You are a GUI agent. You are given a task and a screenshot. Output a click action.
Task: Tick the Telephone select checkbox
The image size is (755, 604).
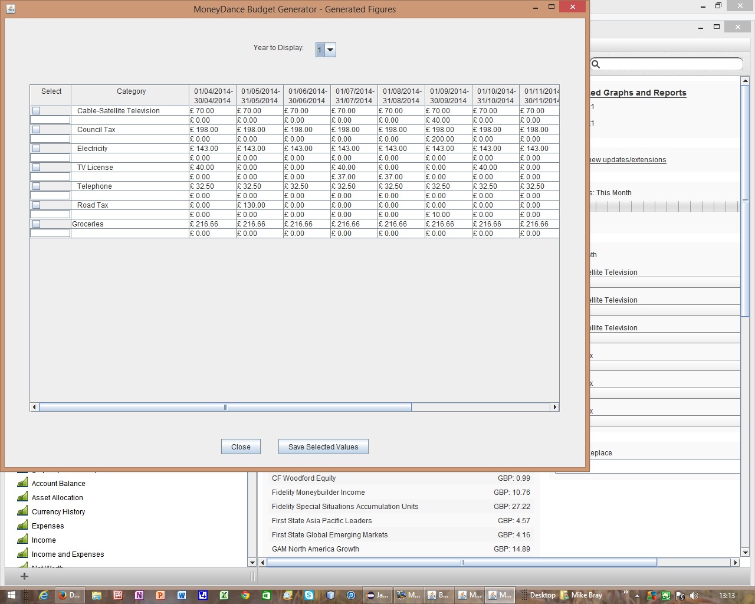tap(37, 186)
